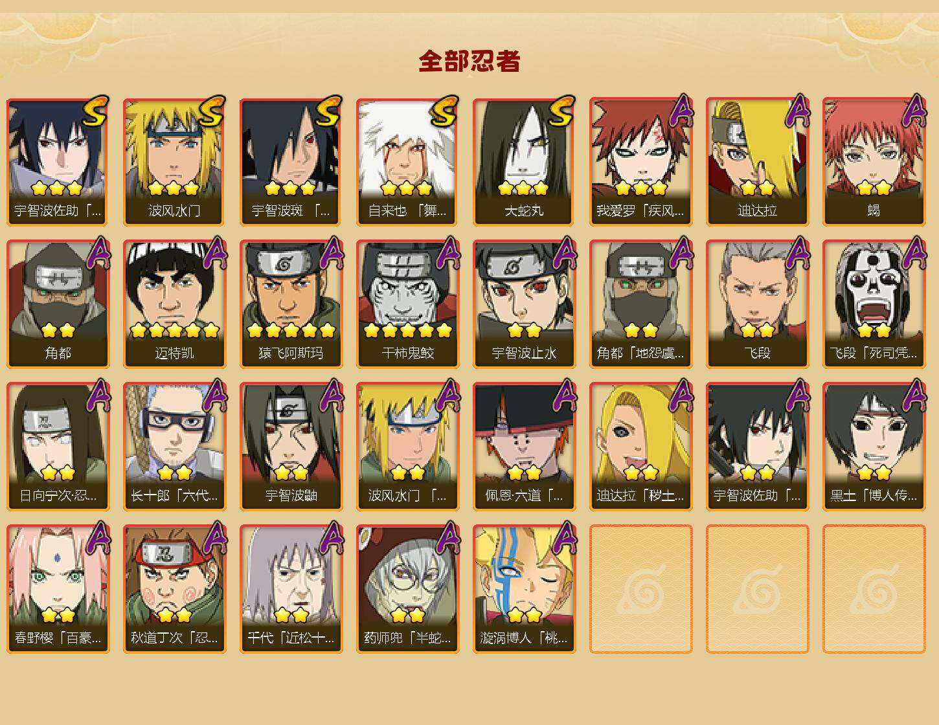
Task: Select the five-star 迈特凯 card
Action: [x=174, y=304]
